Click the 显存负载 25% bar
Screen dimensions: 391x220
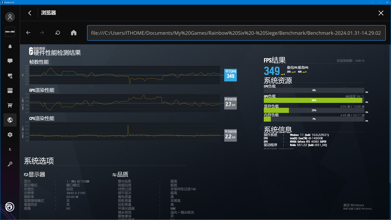pyautogui.click(x=314, y=110)
